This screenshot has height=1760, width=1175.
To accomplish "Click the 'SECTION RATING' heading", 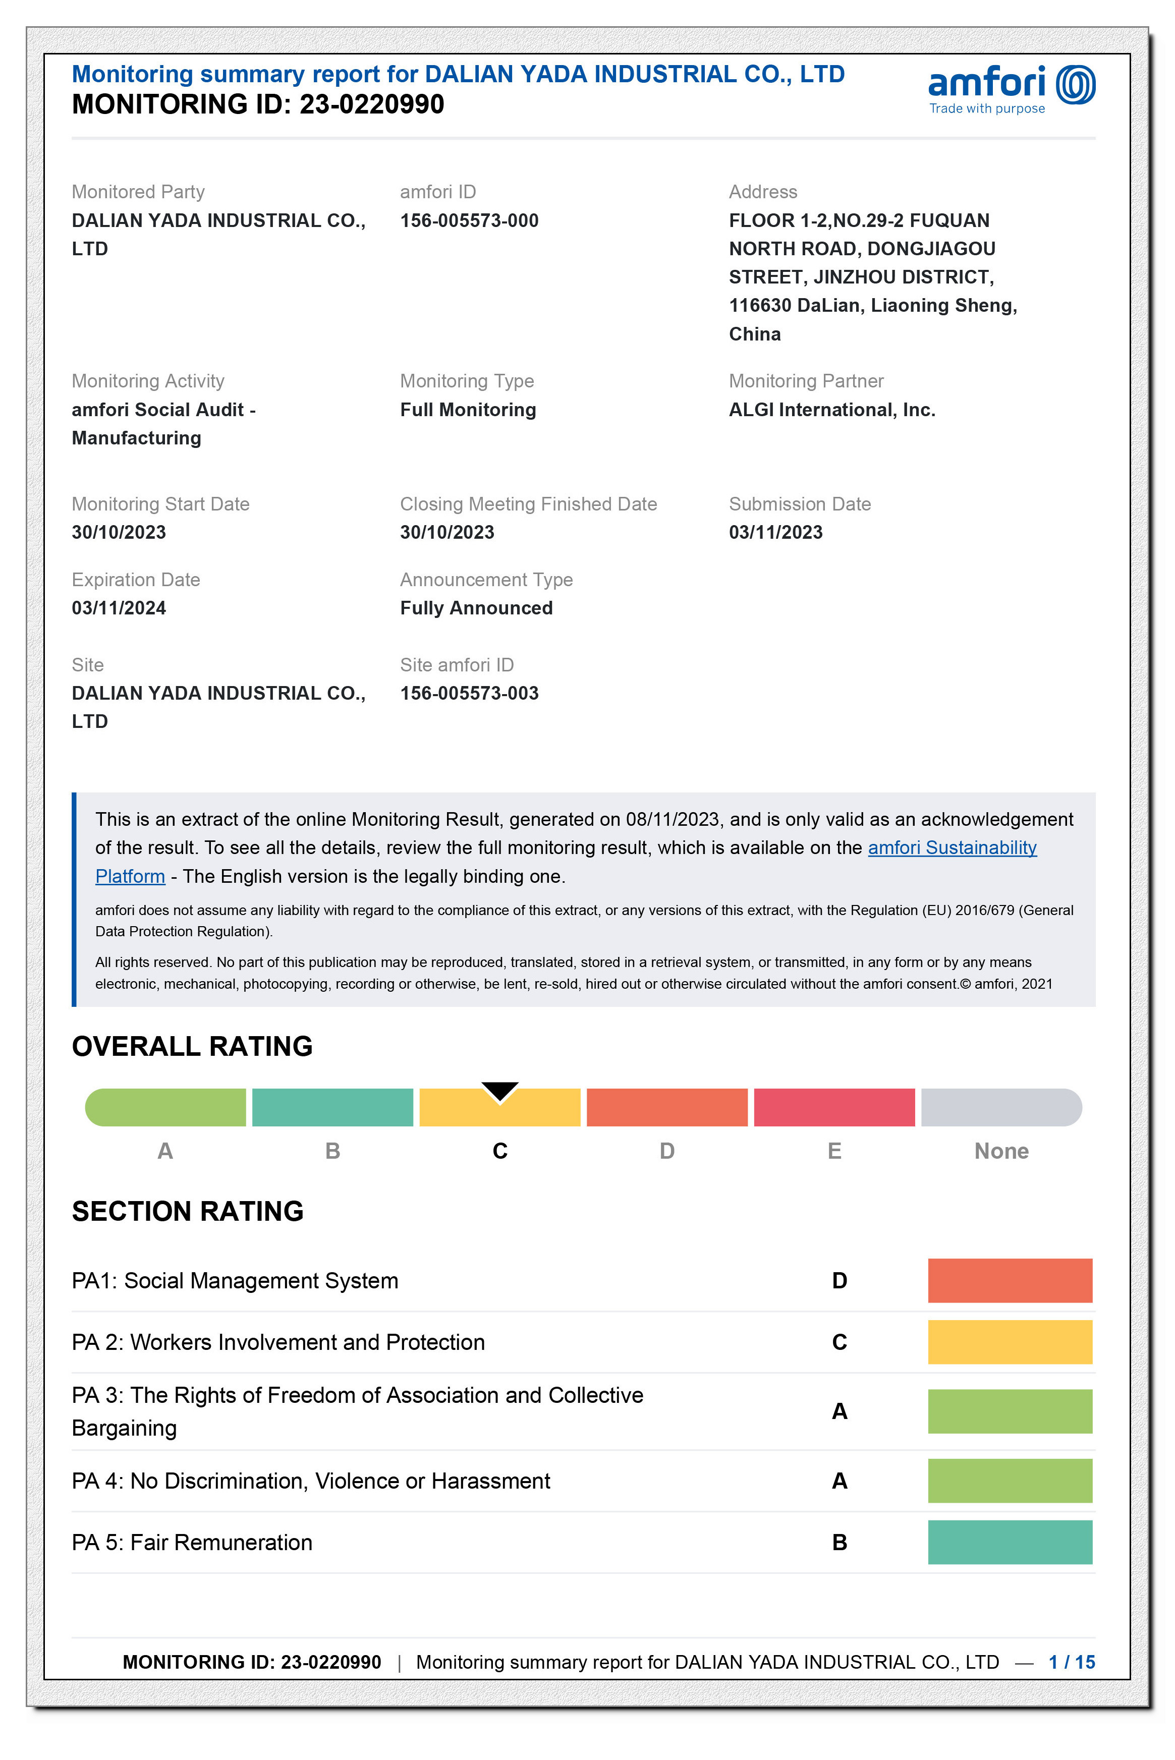I will point(187,1212).
